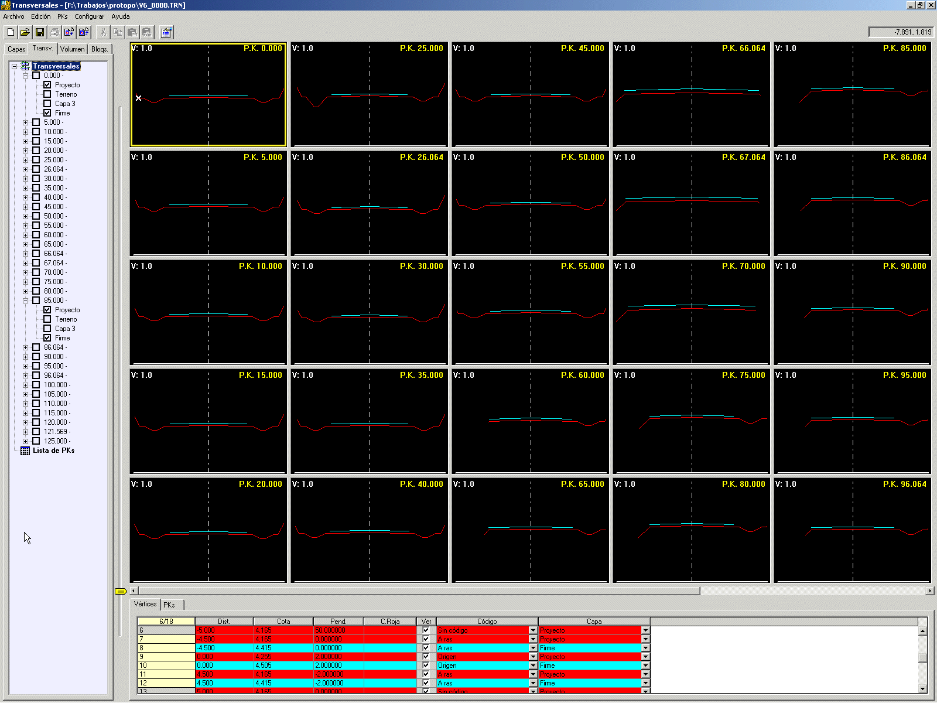Click the Transversales tree root icon
The width and height of the screenshot is (937, 703).
tap(25, 66)
